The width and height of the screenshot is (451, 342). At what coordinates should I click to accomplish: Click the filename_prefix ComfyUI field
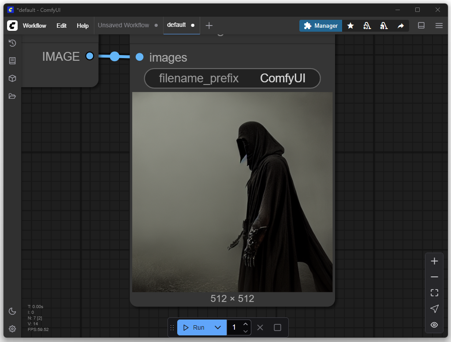[232, 78]
